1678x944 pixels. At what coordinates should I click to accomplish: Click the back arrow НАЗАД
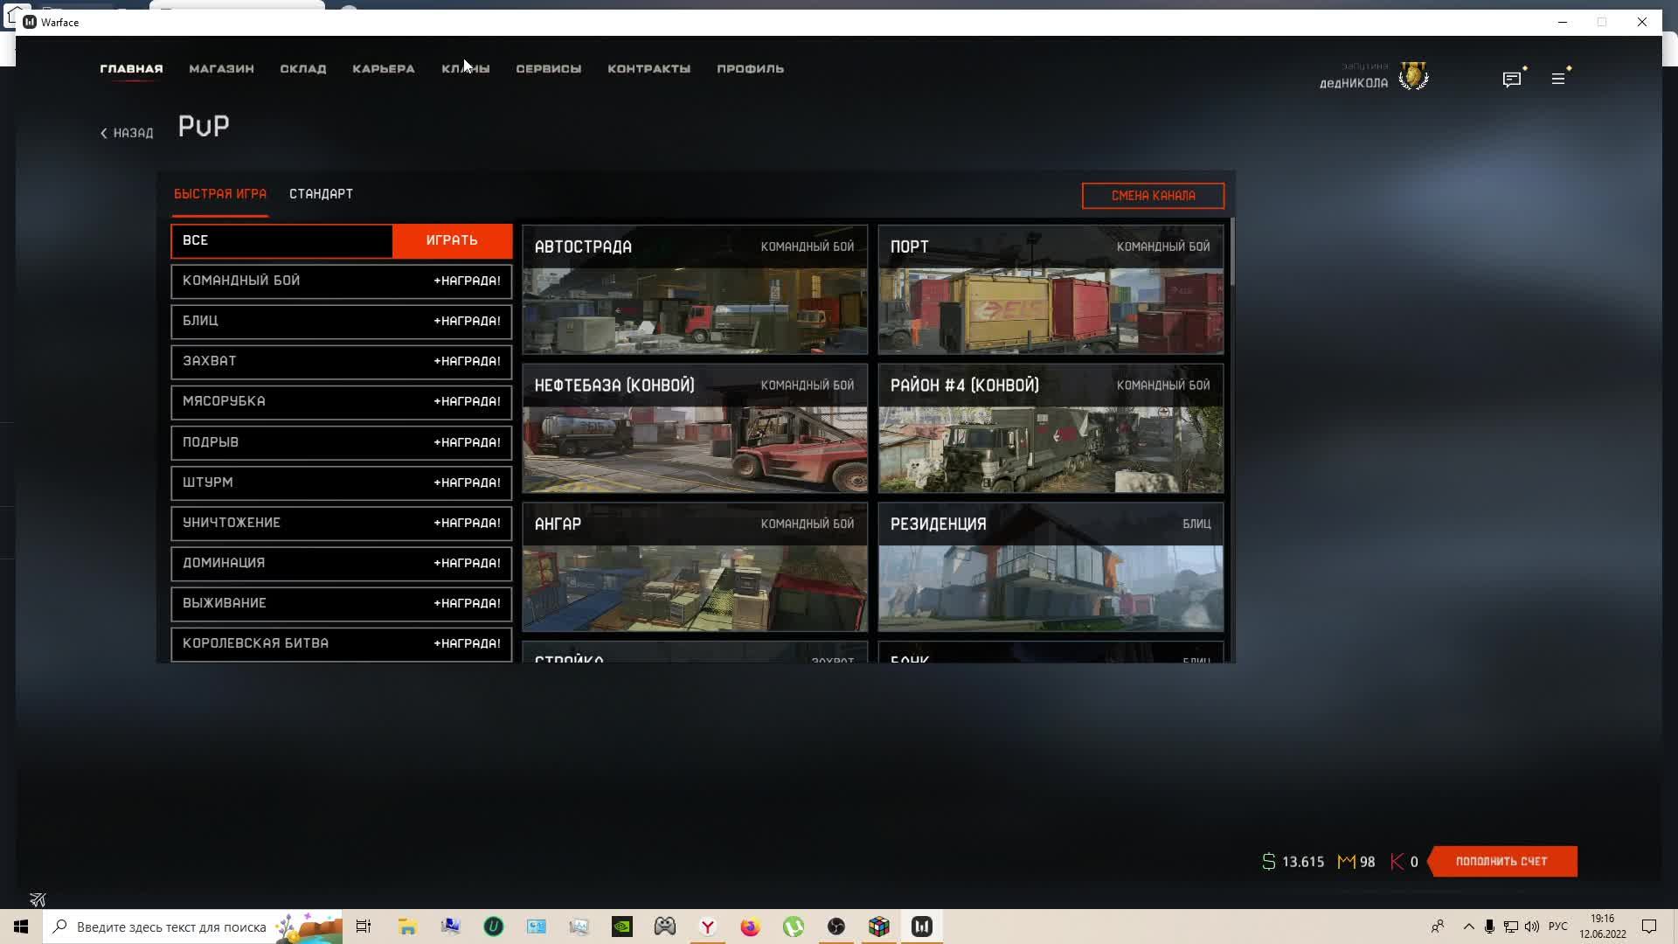point(127,133)
